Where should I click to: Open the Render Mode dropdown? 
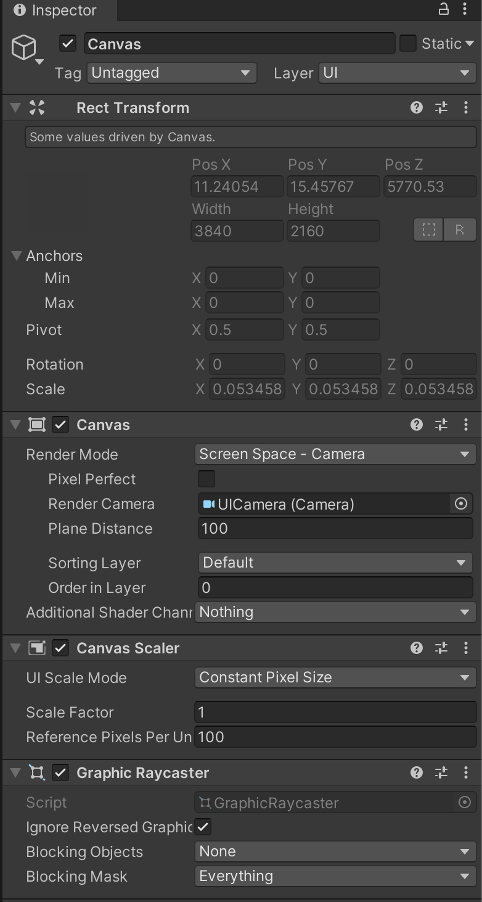point(335,454)
